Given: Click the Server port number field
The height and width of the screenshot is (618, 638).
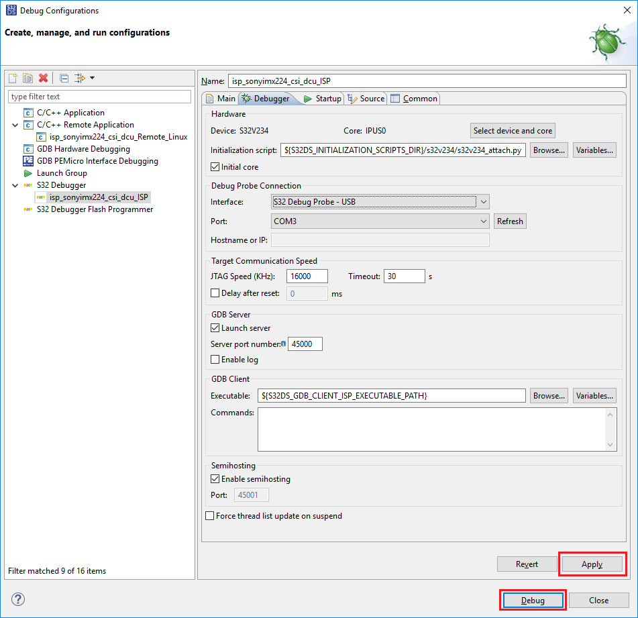Looking at the screenshot, I should (x=305, y=344).
